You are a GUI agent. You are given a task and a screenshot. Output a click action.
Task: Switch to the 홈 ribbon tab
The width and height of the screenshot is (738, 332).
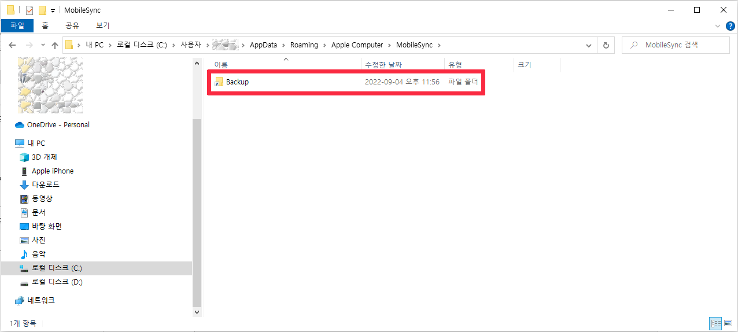pos(45,25)
